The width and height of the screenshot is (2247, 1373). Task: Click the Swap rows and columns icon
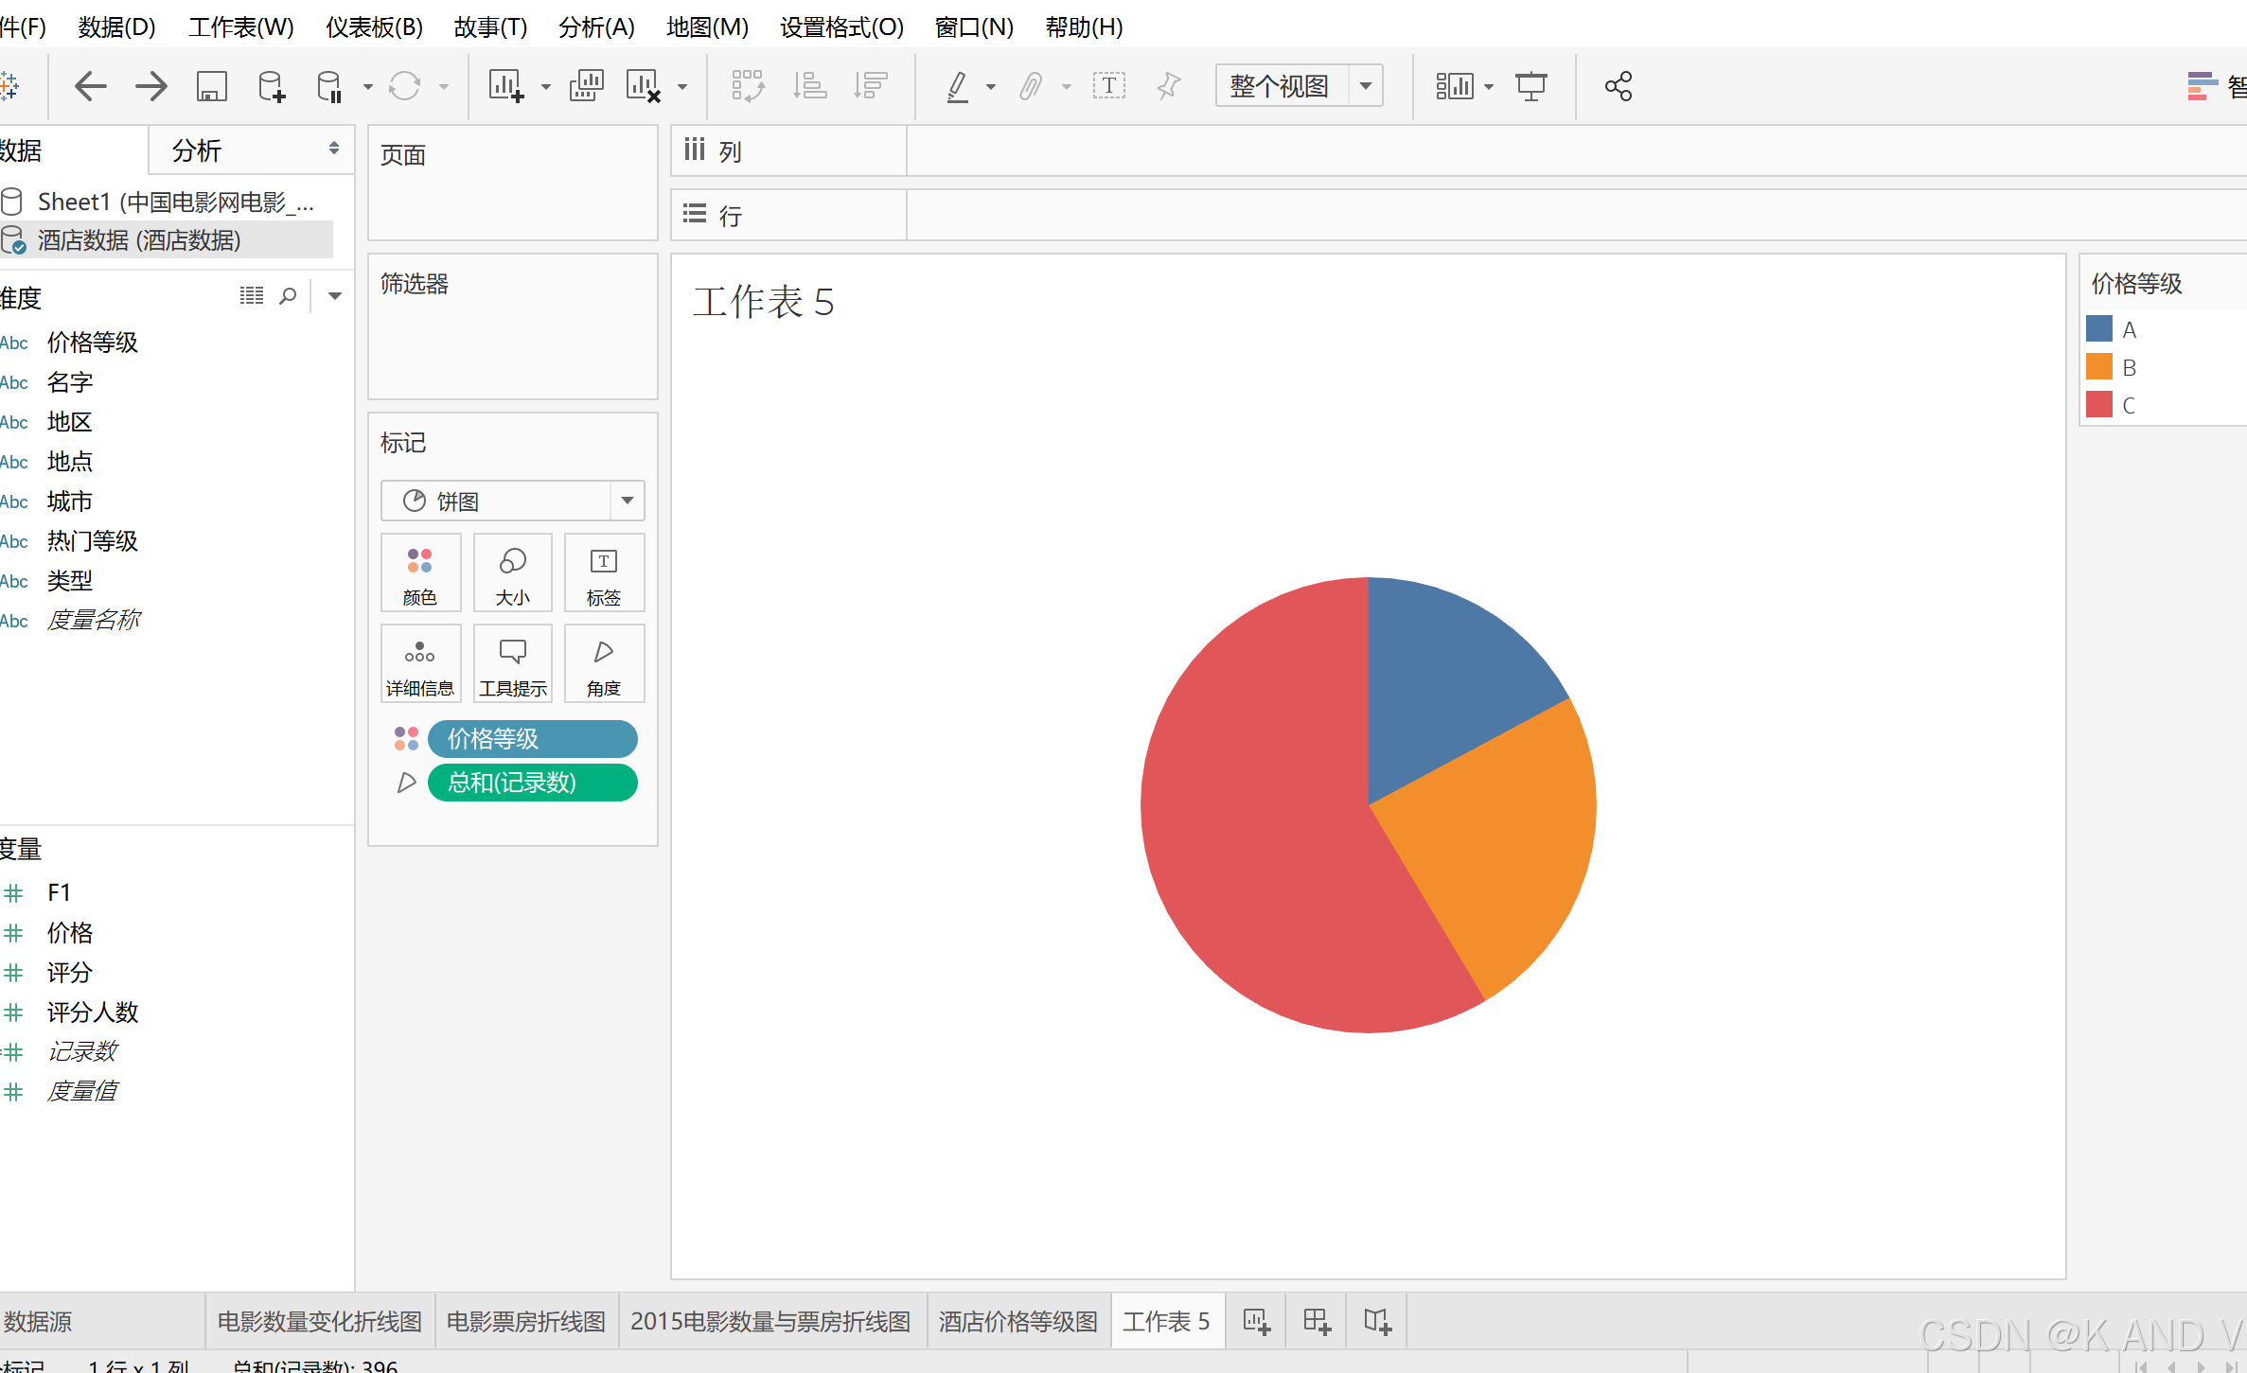[x=747, y=86]
